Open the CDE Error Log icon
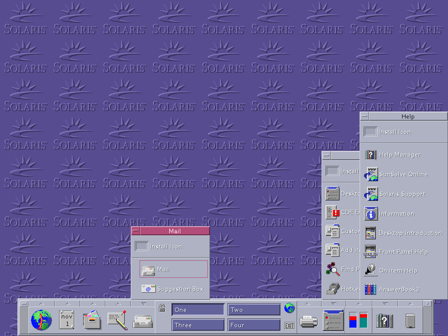This screenshot has height=336, width=448. (343, 212)
